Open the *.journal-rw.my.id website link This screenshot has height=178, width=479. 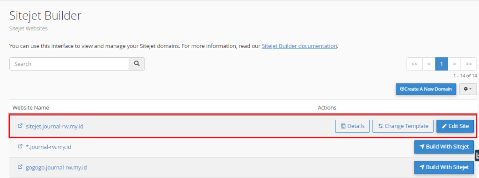[x=49, y=147]
